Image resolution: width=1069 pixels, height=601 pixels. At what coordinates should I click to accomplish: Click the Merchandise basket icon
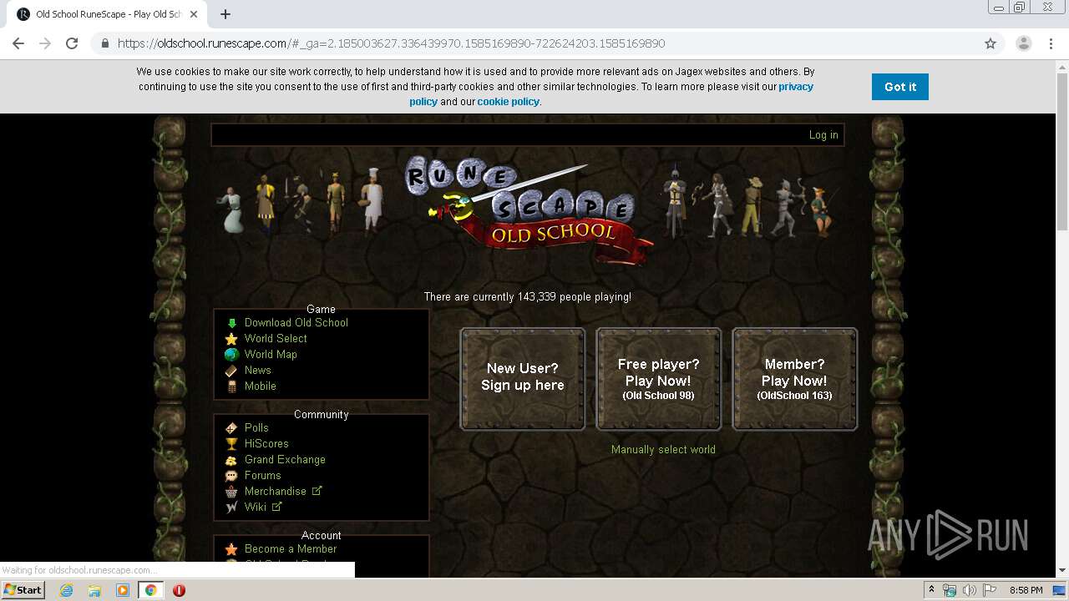pyautogui.click(x=231, y=492)
